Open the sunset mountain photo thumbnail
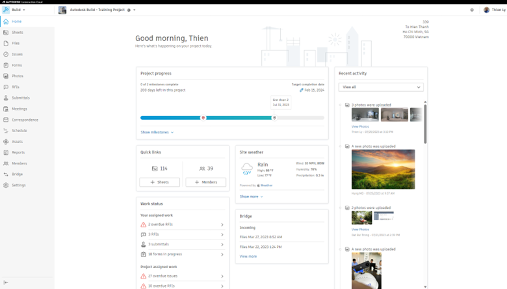Viewport: 507px width, 289px height. [x=383, y=169]
